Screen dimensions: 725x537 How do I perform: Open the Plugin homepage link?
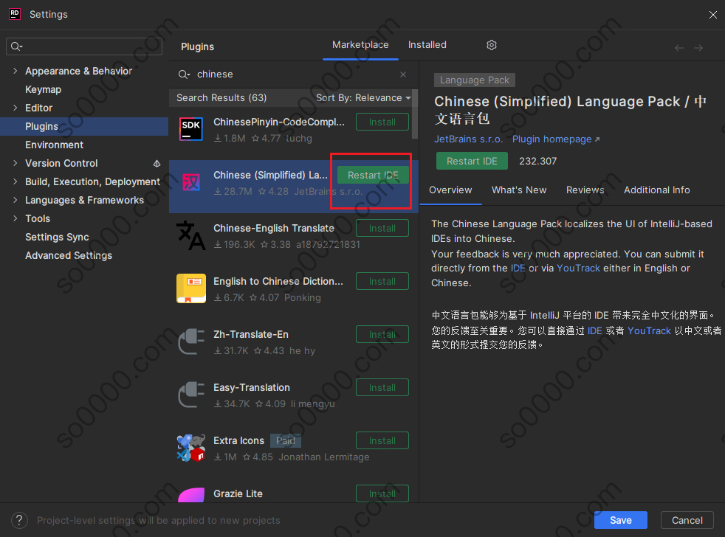[556, 139]
